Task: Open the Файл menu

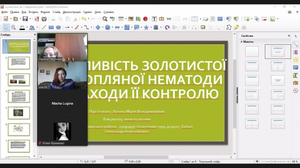Action: click(x=4, y=12)
